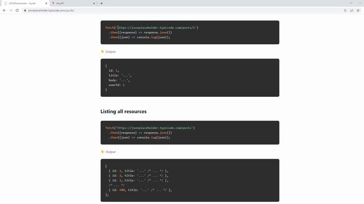Viewport: 364px width, 204px height.
Task: View site info via the lock icon
Action: (x=25, y=10)
